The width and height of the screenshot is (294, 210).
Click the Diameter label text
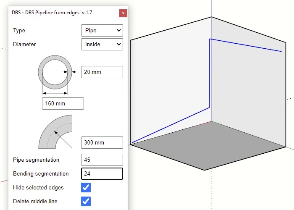(x=24, y=44)
